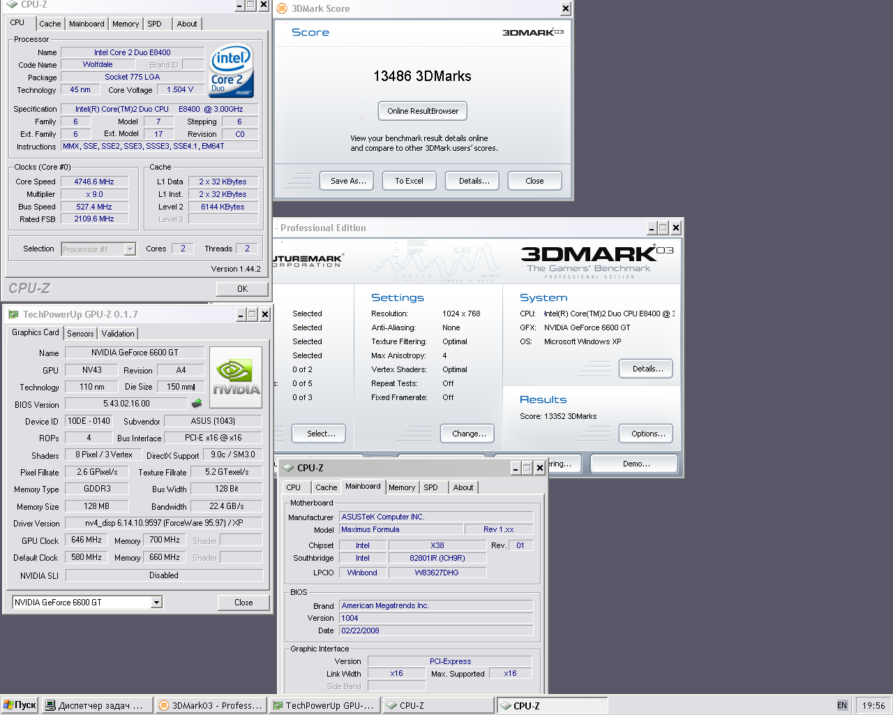
Task: Click the NVIDIA logo in GPU-Z
Action: [x=236, y=378]
